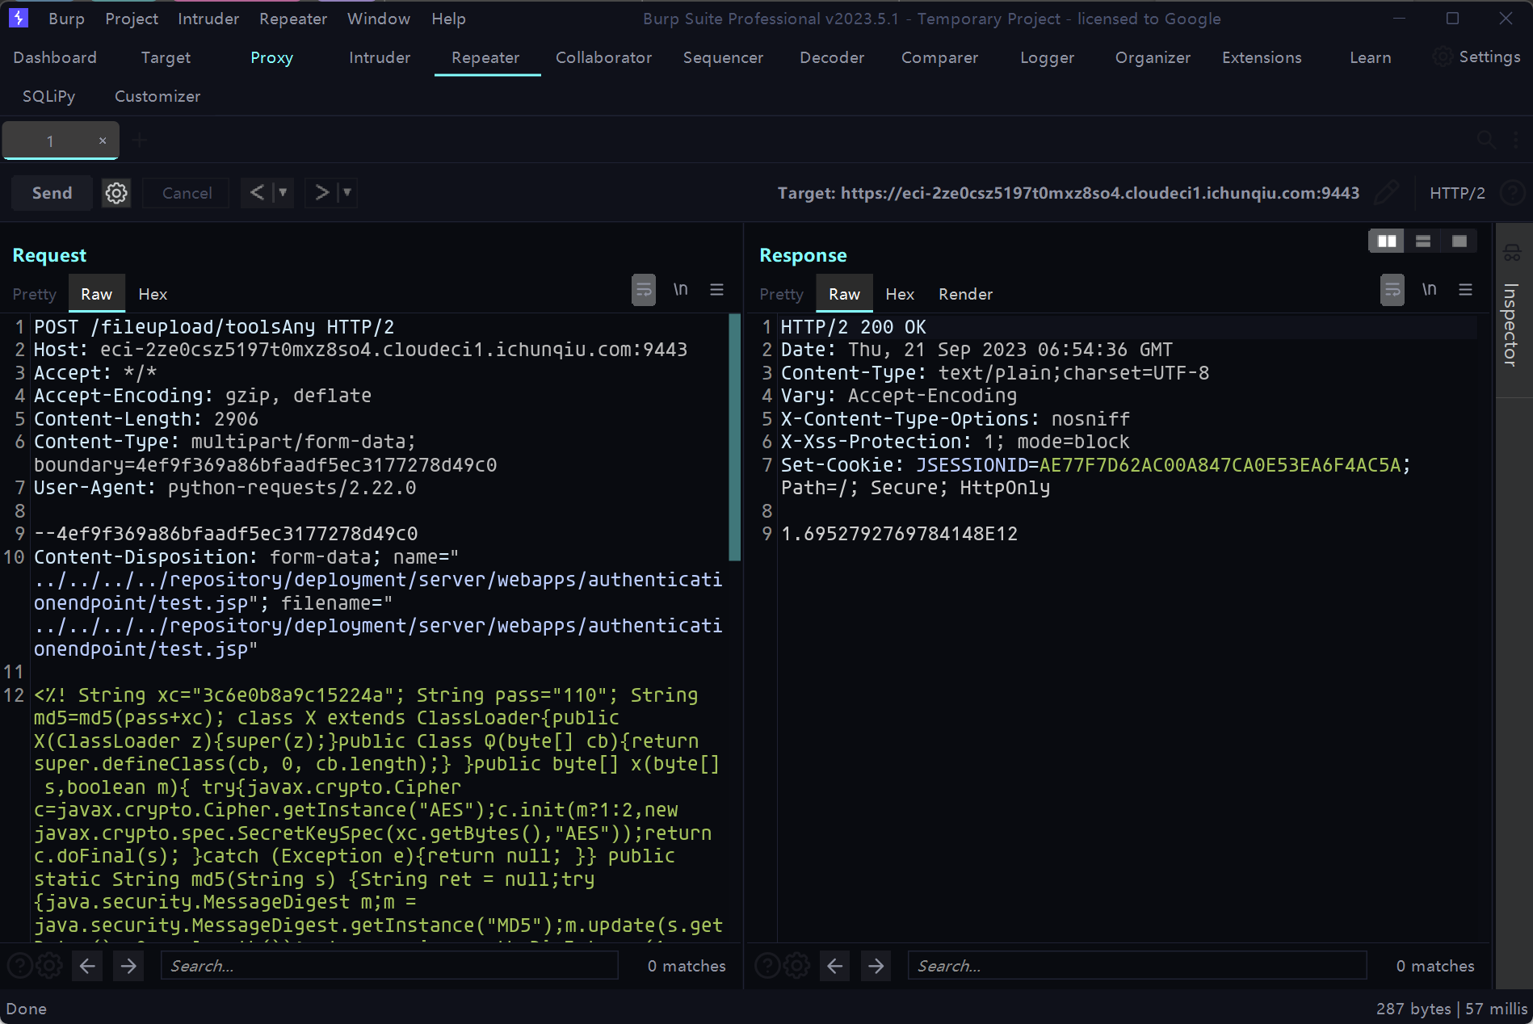
Task: Edit target with pencil icon
Action: pyautogui.click(x=1387, y=193)
